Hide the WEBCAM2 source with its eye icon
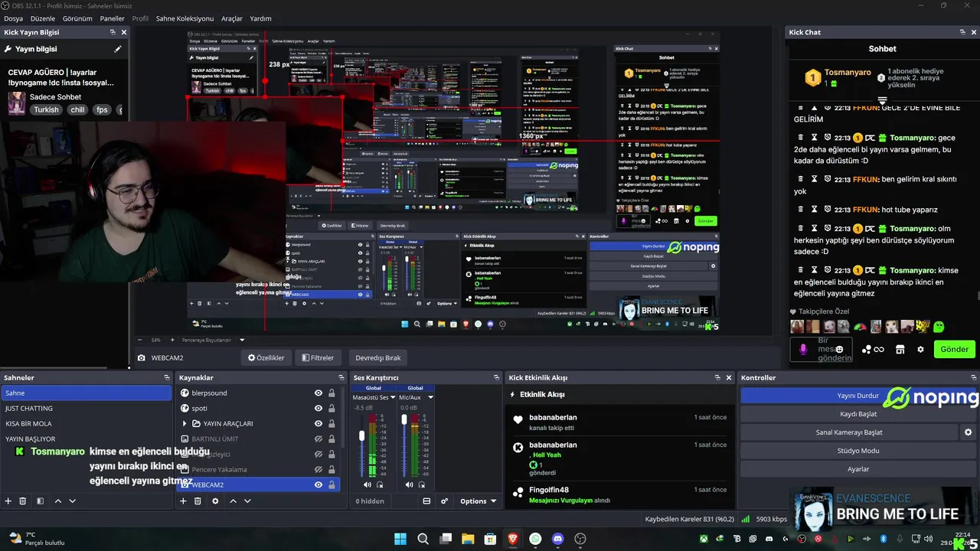Viewport: 980px width, 551px height. [x=318, y=484]
